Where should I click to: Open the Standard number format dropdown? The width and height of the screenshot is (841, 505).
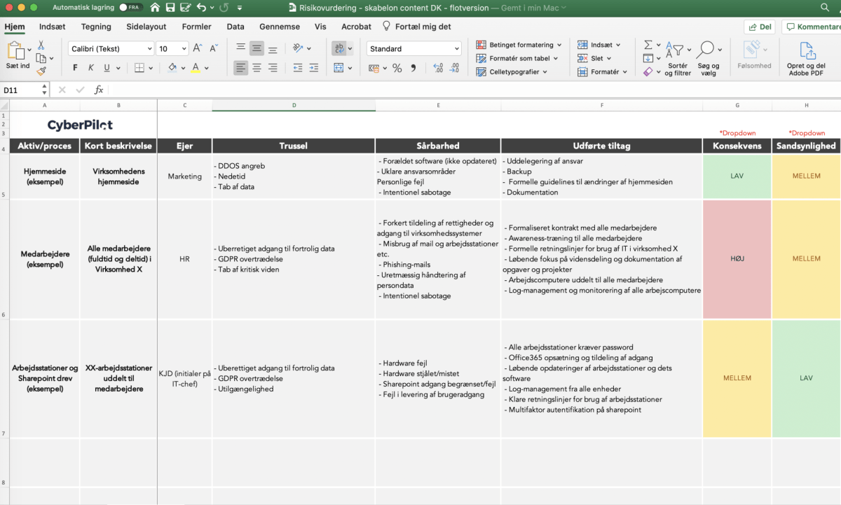[x=413, y=48]
